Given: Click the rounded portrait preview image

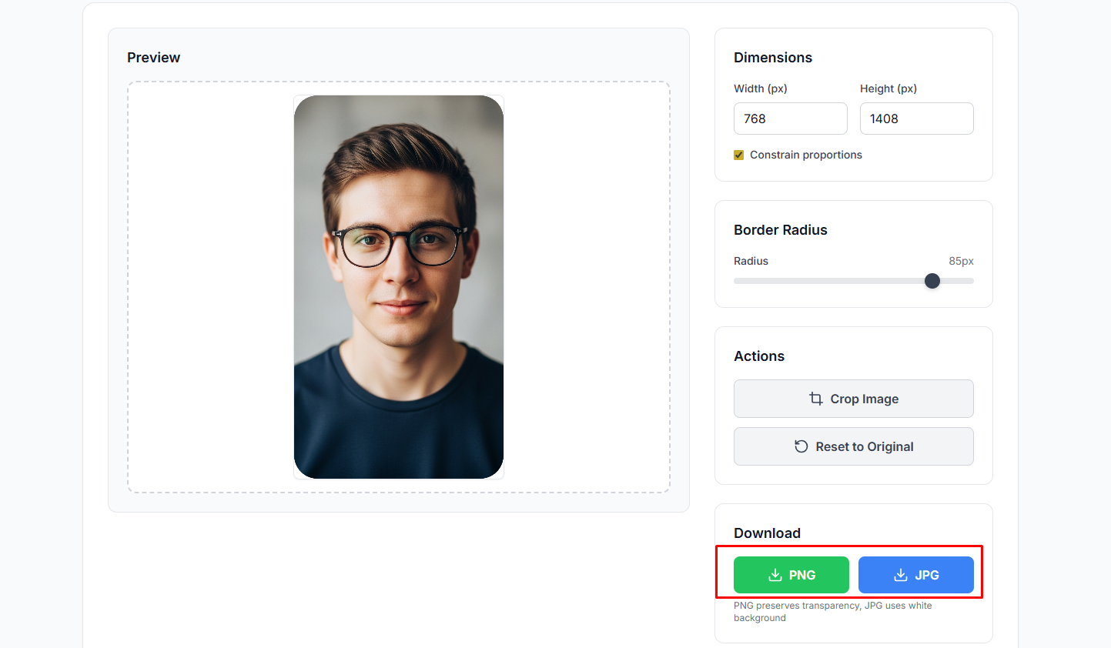Looking at the screenshot, I should click(x=399, y=286).
